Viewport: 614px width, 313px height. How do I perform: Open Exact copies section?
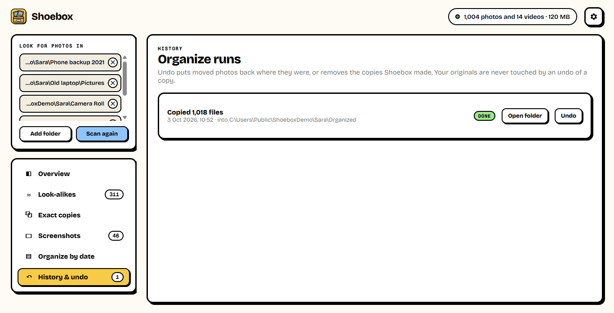coord(74,215)
